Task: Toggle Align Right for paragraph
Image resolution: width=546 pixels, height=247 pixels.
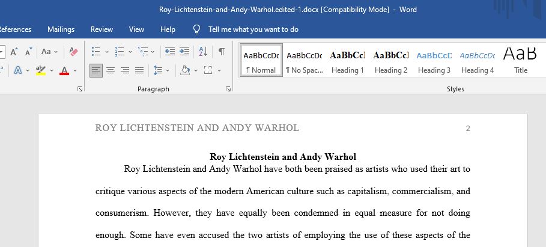Action: click(x=125, y=71)
